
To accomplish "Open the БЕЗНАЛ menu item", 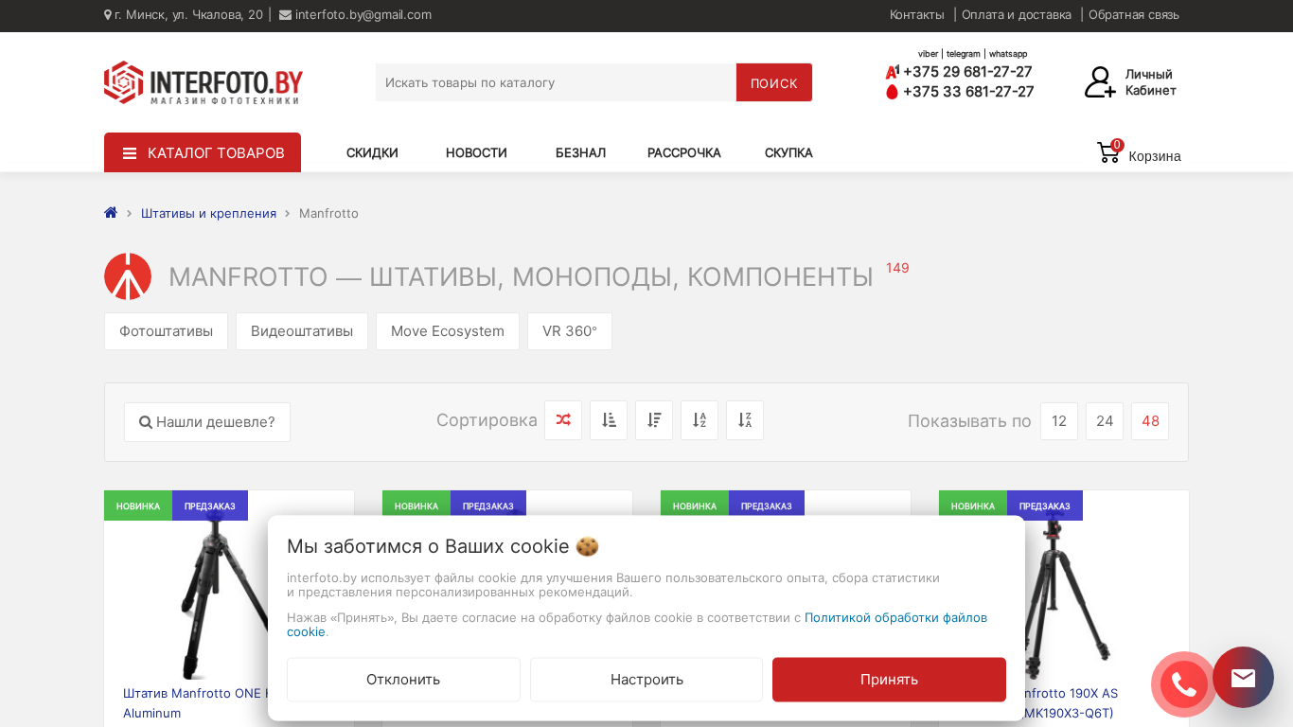I will [x=580, y=152].
